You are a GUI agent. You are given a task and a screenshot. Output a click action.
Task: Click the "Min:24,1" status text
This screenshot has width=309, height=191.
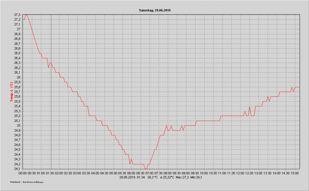tap(196, 177)
